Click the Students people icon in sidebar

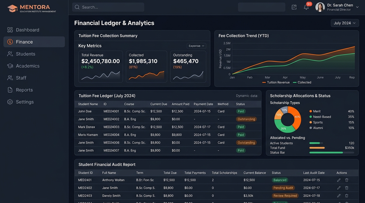click(10, 54)
